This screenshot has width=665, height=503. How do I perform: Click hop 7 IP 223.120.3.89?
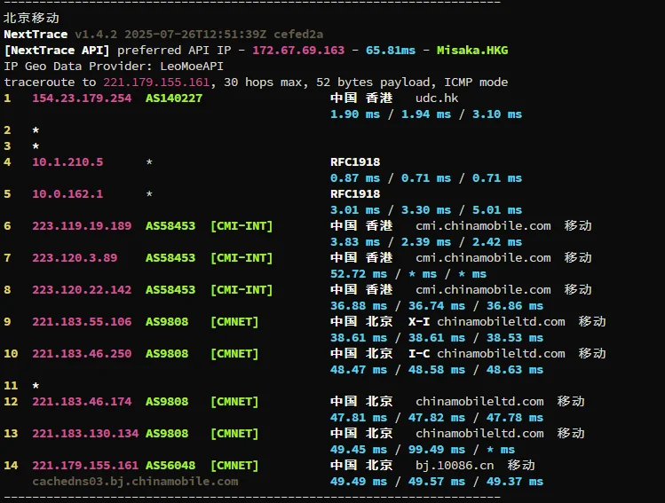75,257
